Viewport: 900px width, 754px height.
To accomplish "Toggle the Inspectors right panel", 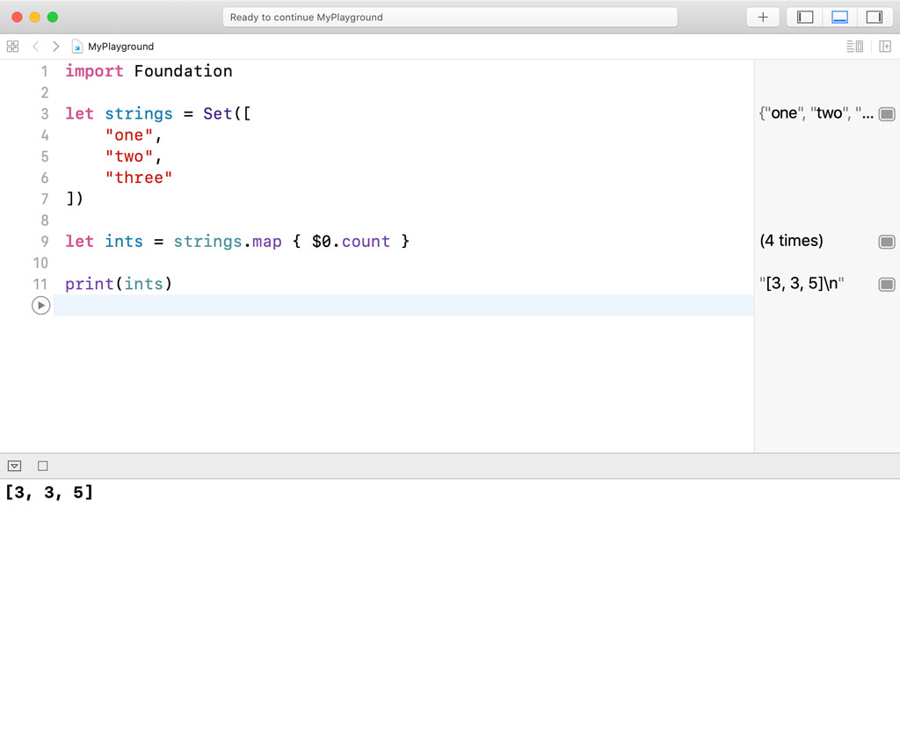I will pyautogui.click(x=875, y=18).
